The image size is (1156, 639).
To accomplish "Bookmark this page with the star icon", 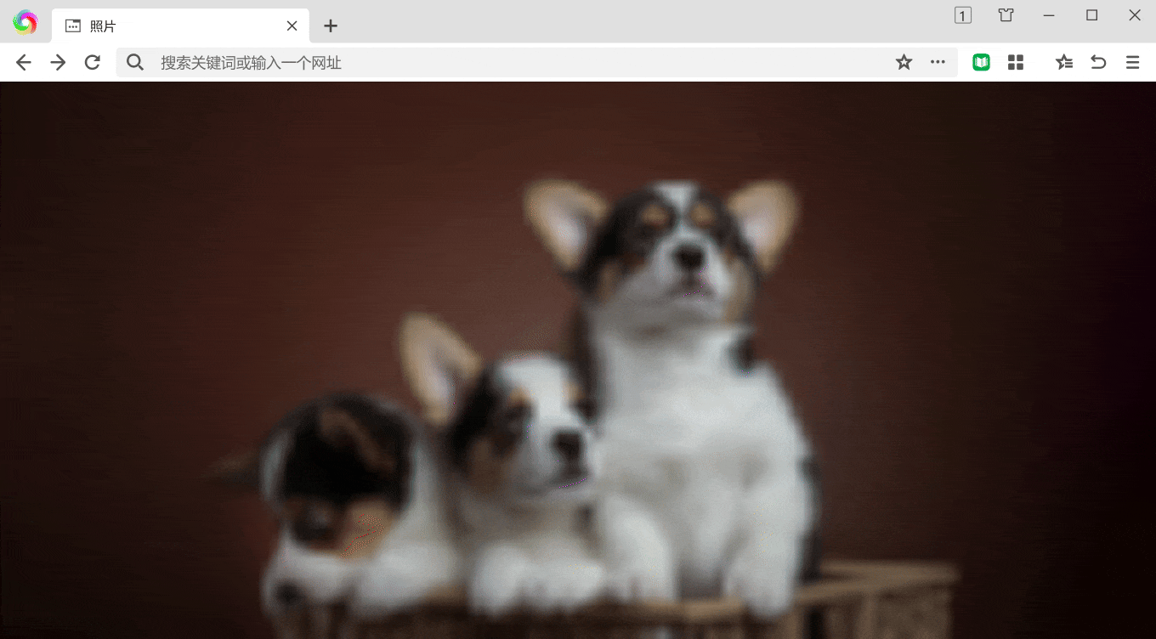I will pos(904,62).
